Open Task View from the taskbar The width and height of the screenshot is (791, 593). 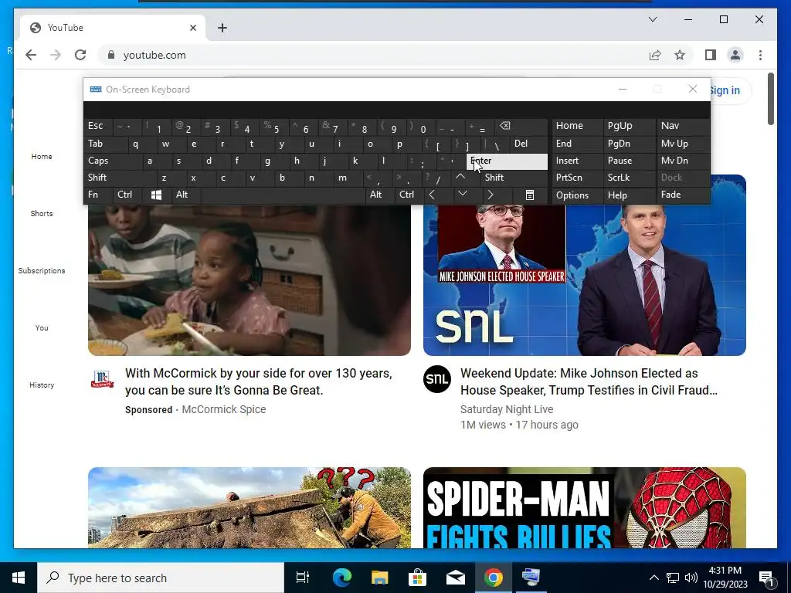pyautogui.click(x=302, y=578)
